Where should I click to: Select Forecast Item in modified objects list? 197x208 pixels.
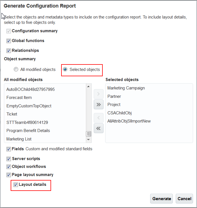pyautogui.click(x=19, y=98)
